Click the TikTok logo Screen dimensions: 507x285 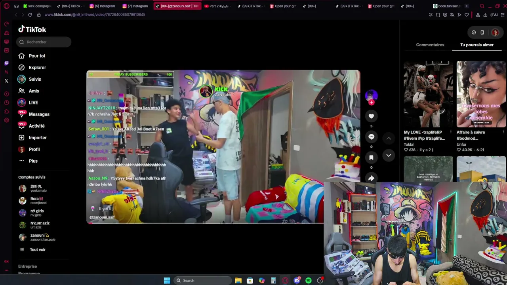[32, 29]
